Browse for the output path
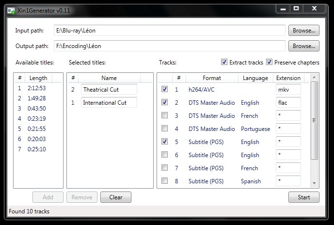Viewport: 334px width, 225px height. pos(304,46)
